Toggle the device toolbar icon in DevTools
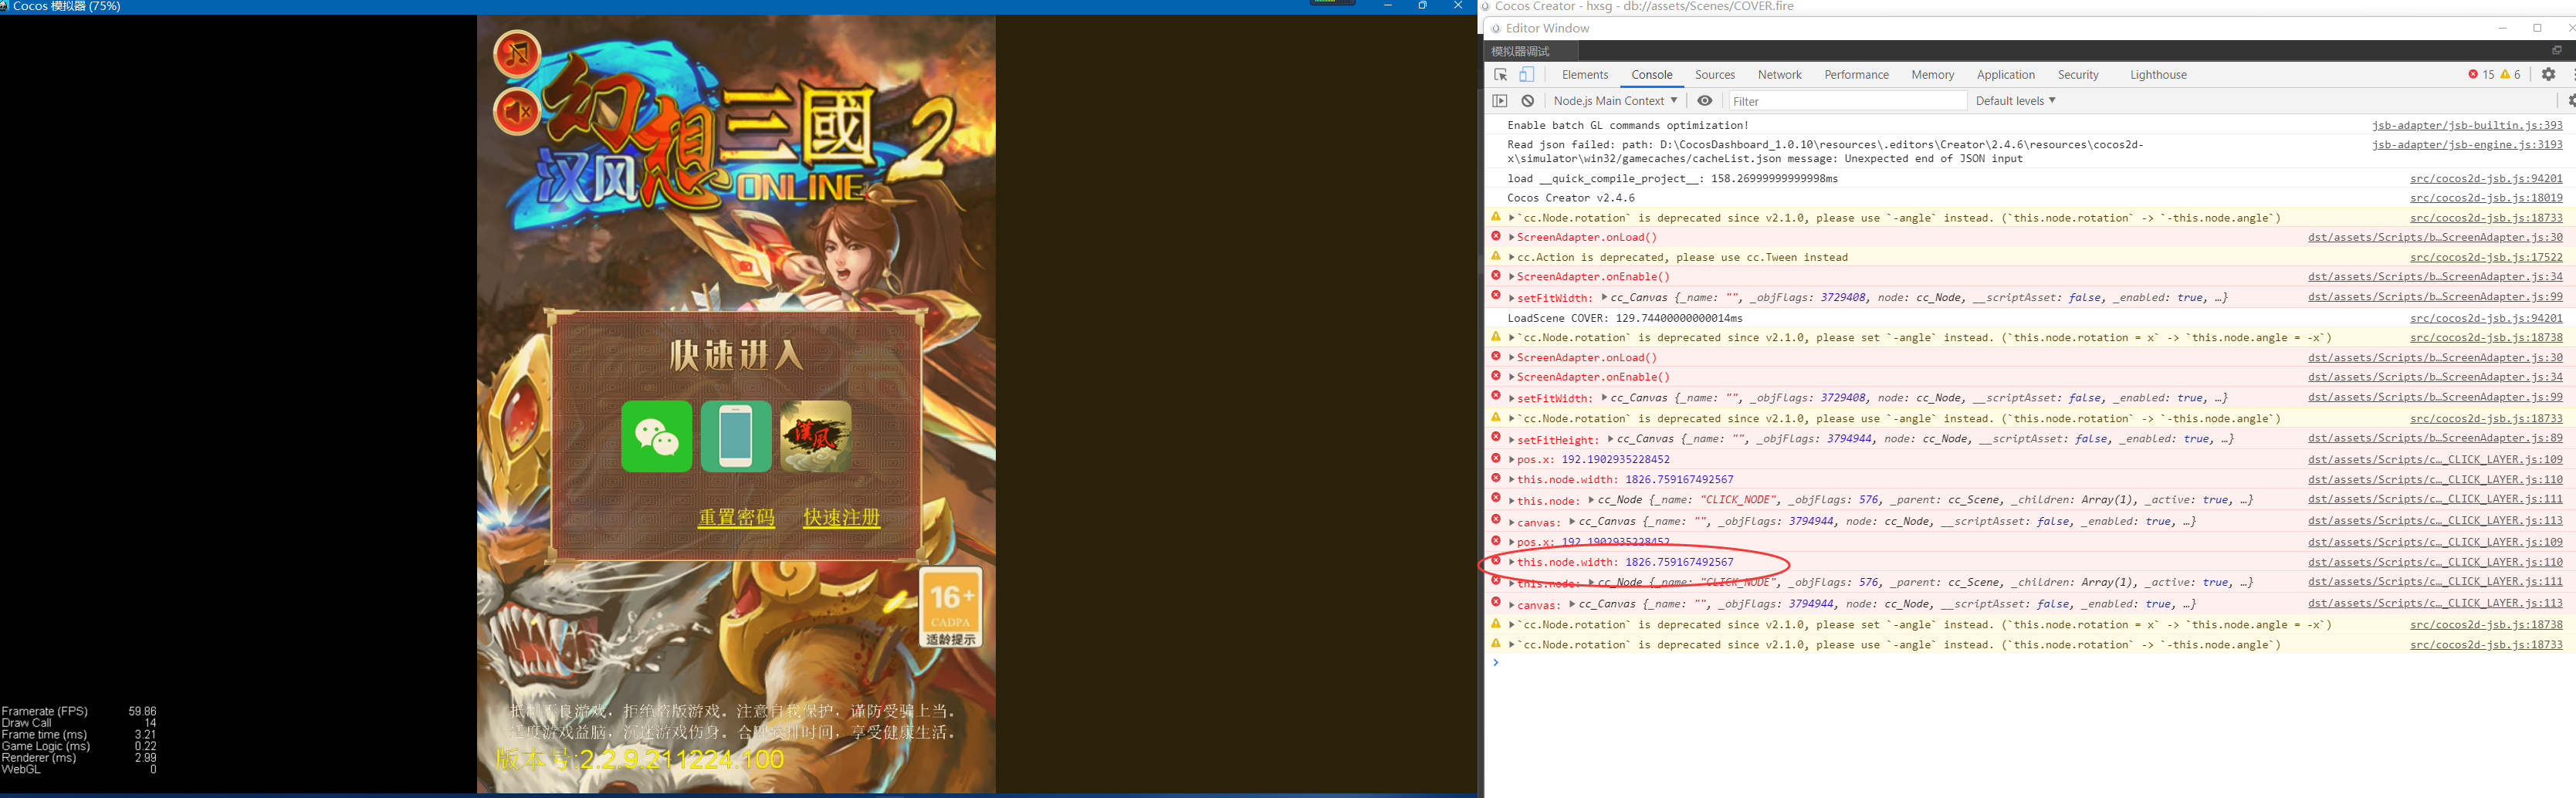This screenshot has height=798, width=2576. point(1527,75)
